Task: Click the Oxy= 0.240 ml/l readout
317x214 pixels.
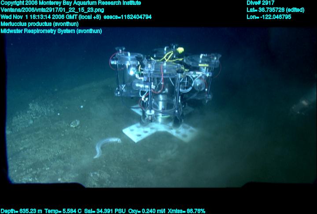Action: [x=147, y=211]
